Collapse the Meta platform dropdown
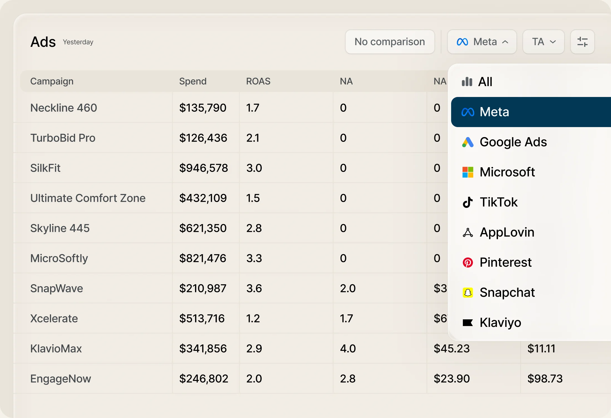611x418 pixels. point(482,42)
